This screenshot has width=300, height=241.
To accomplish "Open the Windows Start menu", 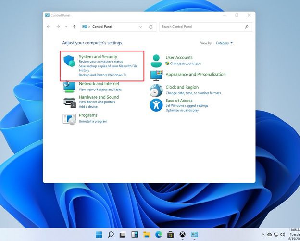I will (x=99, y=234).
